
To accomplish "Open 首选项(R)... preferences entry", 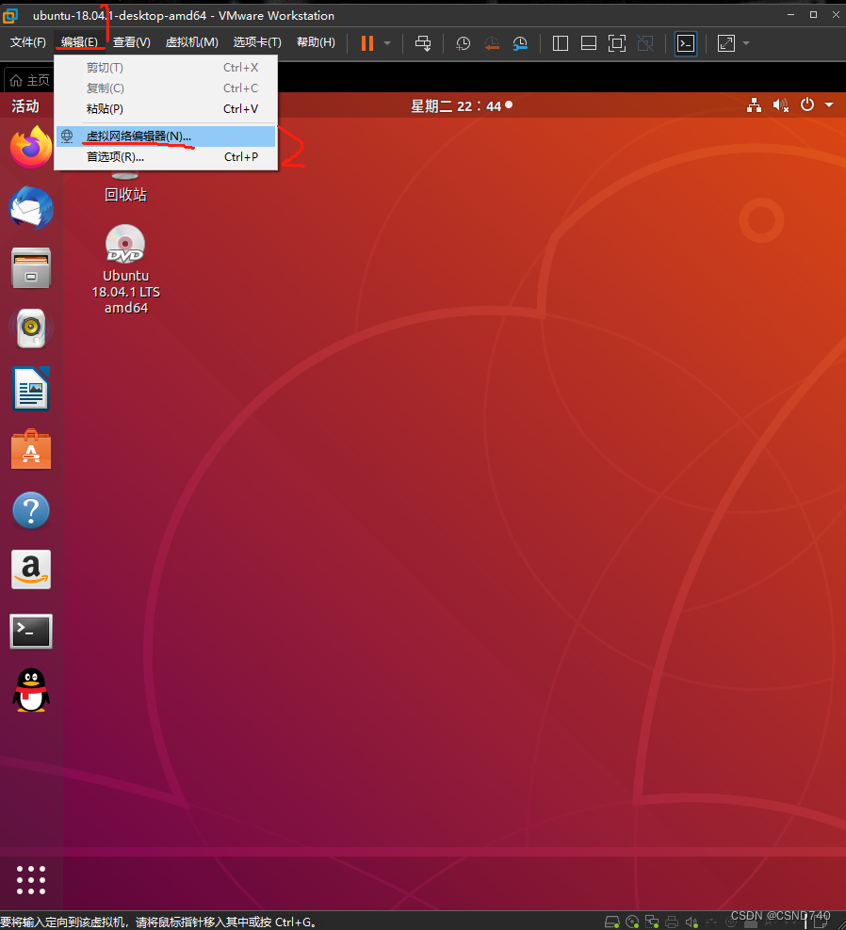I will pyautogui.click(x=166, y=157).
